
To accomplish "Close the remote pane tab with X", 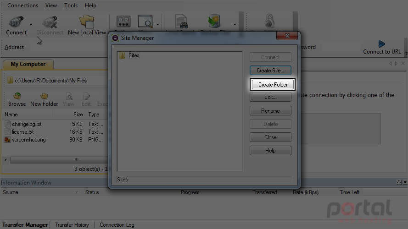I will (403, 64).
